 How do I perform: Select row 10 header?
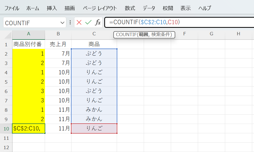6,128
